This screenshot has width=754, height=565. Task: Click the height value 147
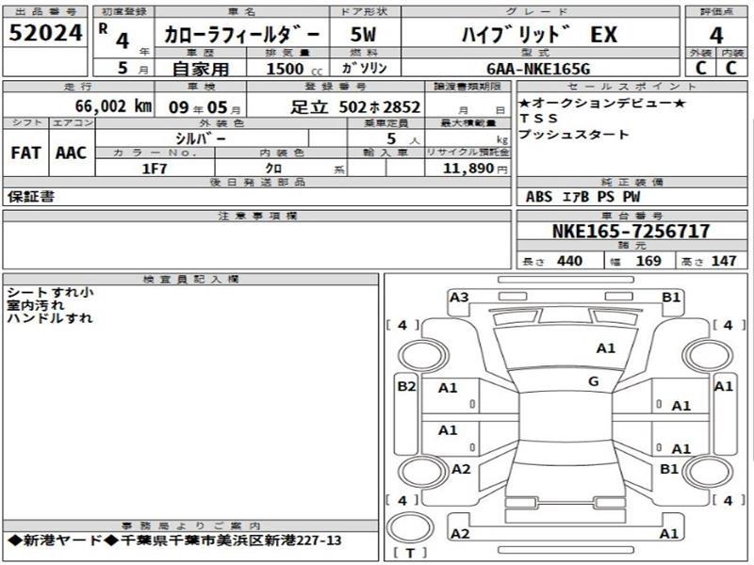coord(724,261)
